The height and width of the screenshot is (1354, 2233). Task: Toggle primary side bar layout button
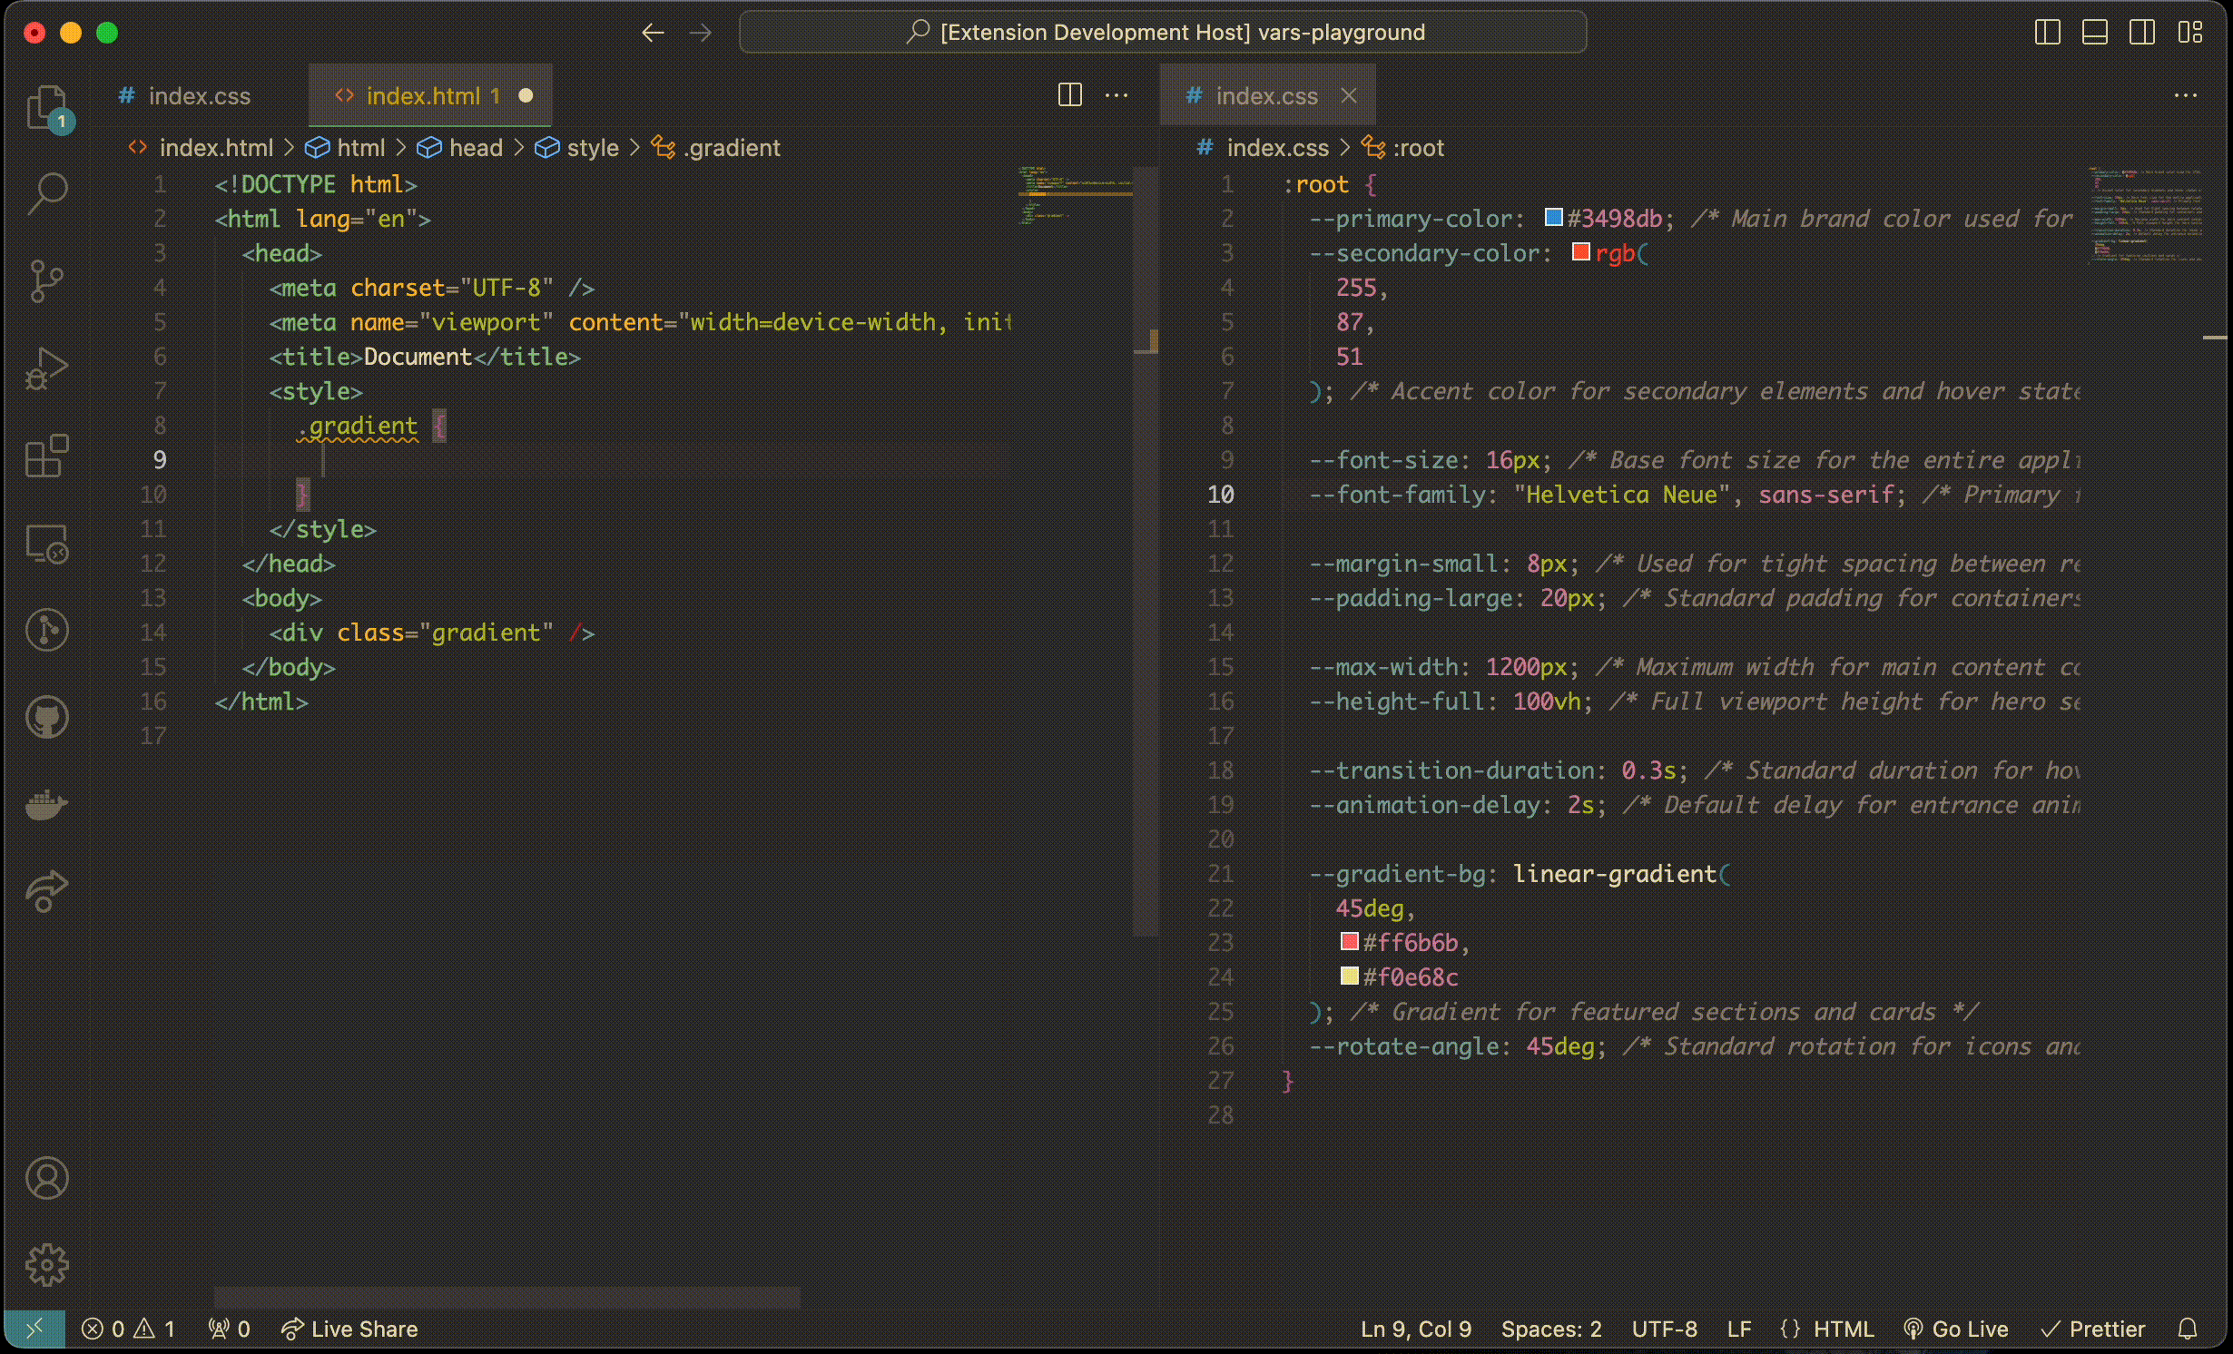(2047, 33)
